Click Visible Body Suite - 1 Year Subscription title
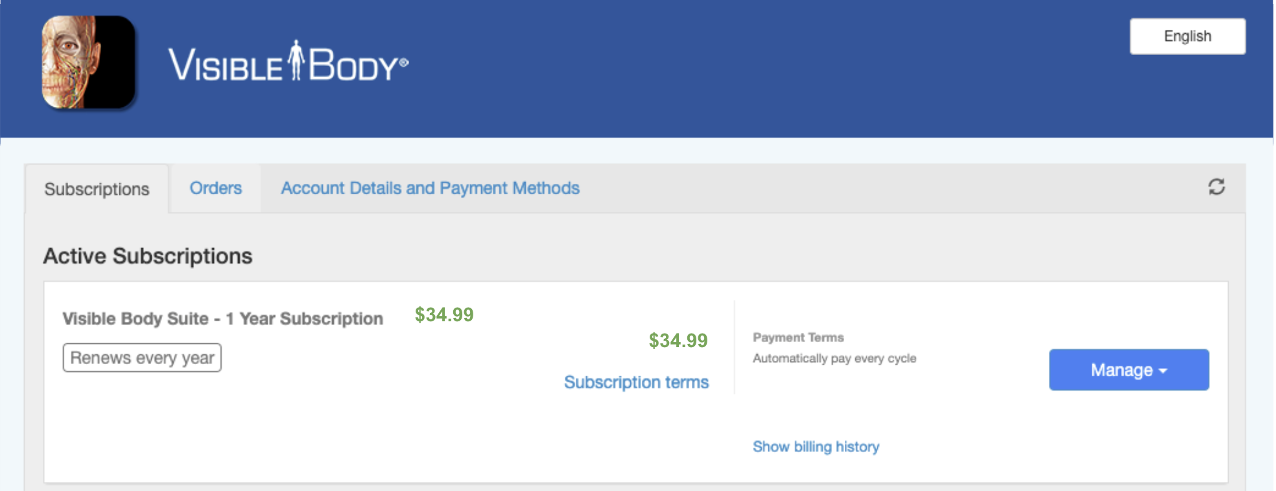 222,319
